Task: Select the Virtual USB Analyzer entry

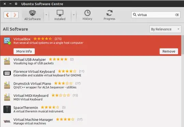Action: tap(91, 61)
